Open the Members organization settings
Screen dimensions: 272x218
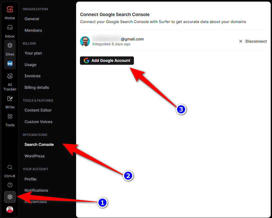[33, 30]
